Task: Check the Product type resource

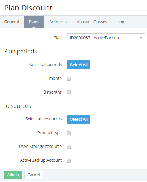Action: [x=68, y=133]
